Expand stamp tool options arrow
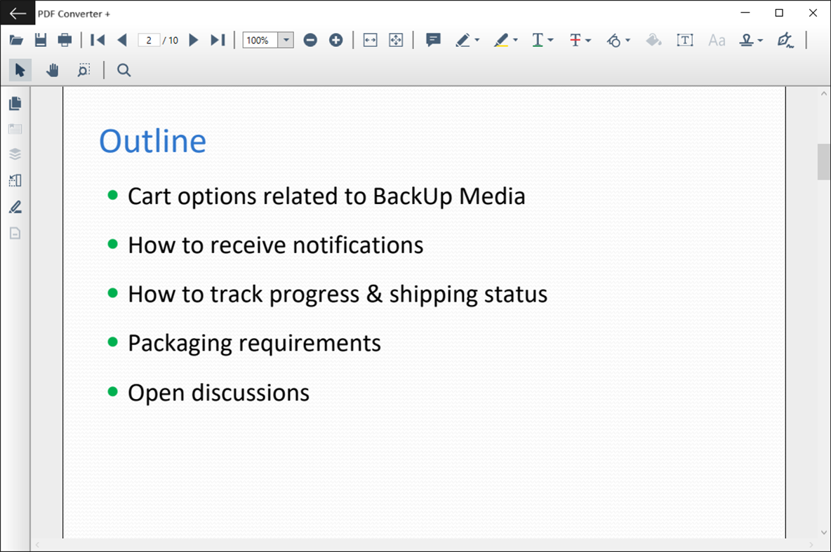The image size is (831, 552). point(761,40)
